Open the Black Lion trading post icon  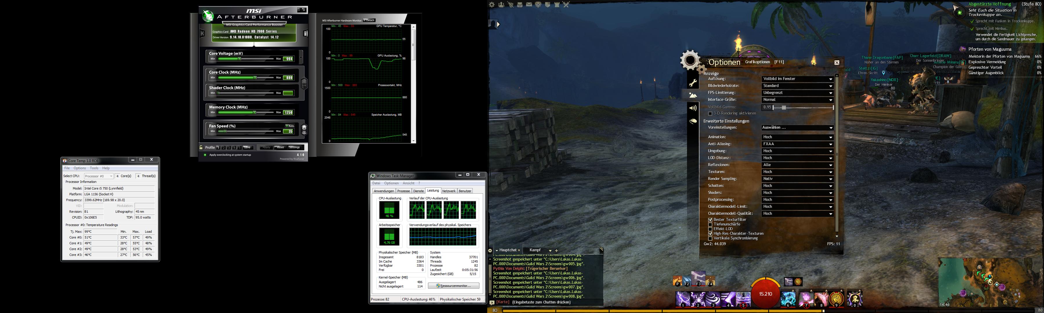pos(538,4)
